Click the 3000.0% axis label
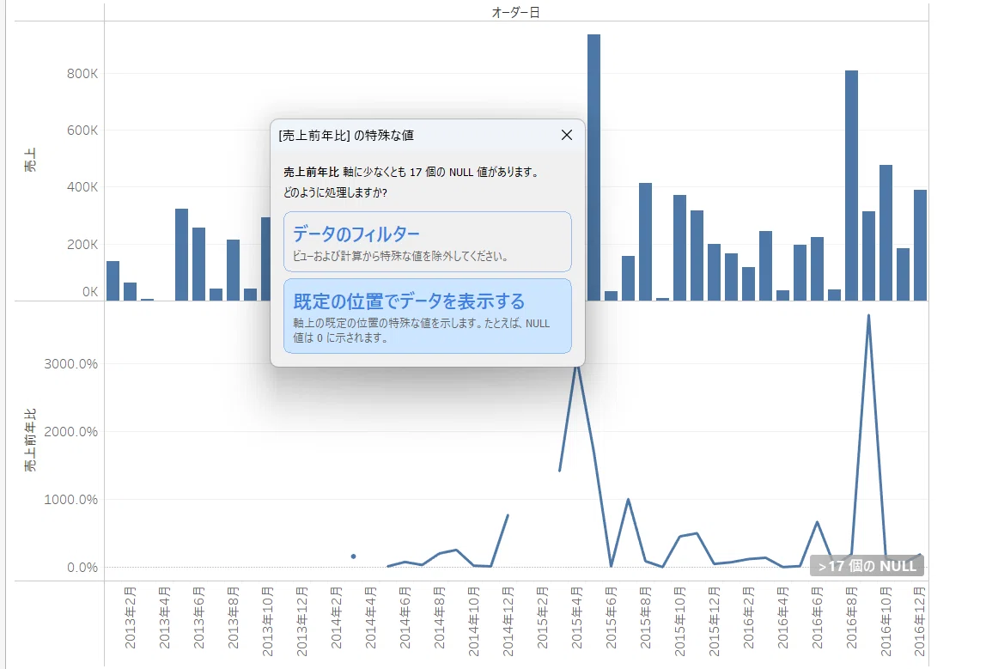Screen dimensions: 986x669 point(71,364)
